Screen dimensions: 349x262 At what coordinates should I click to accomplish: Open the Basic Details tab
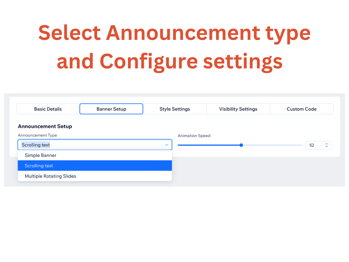48,109
